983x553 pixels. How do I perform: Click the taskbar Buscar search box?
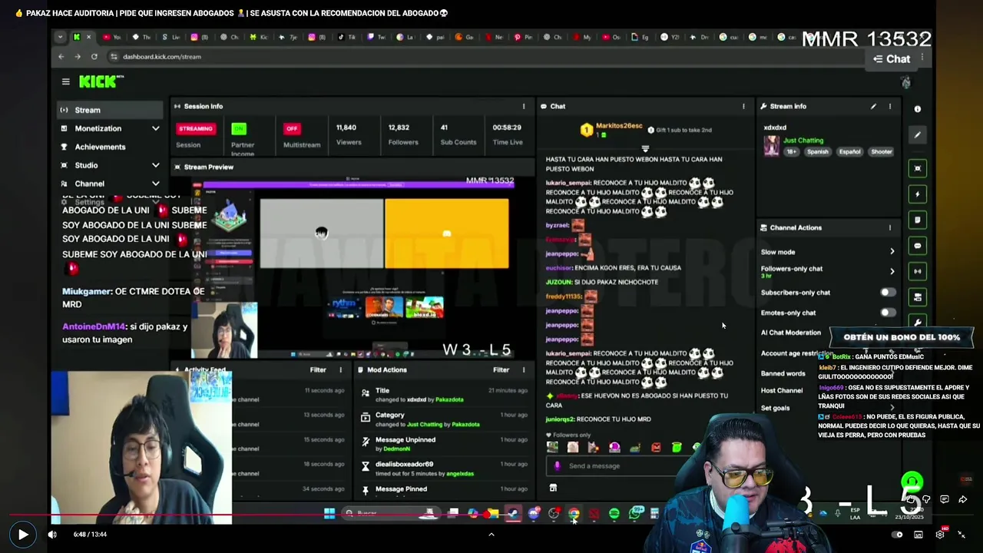coord(392,513)
